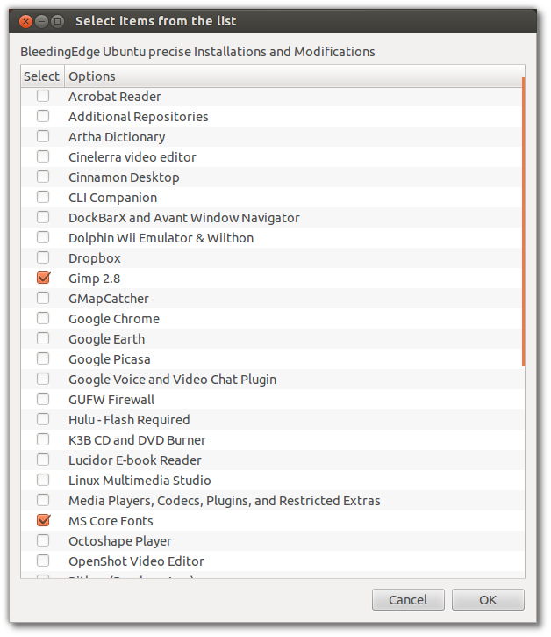Tick the Hulu - Flash Required checkbox
Viewport: 551px width, 637px height.
(43, 419)
